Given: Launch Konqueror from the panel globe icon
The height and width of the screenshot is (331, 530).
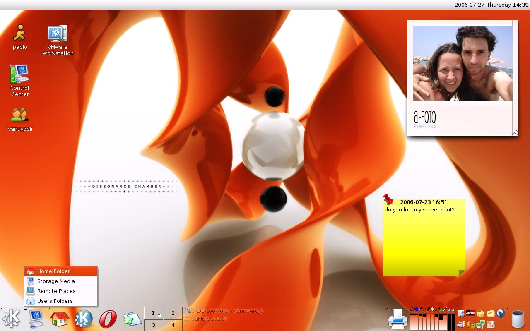Looking at the screenshot, I should (83, 319).
